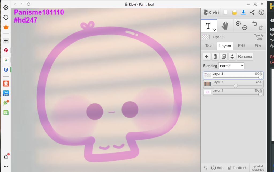This screenshot has width=274, height=172.
Task: Switch to the File tab
Action: [258, 46]
